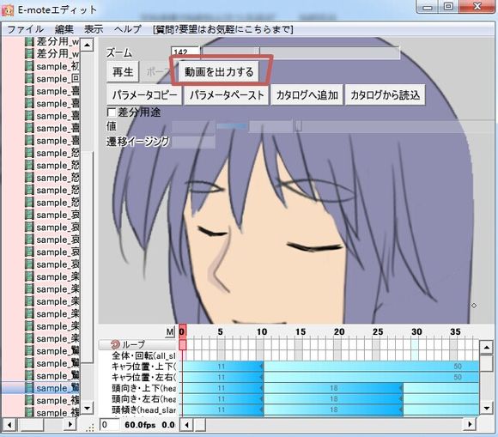498x437 pixels.
Task: Click the timeline horizontal scrollbar thumb
Action: pos(200,424)
